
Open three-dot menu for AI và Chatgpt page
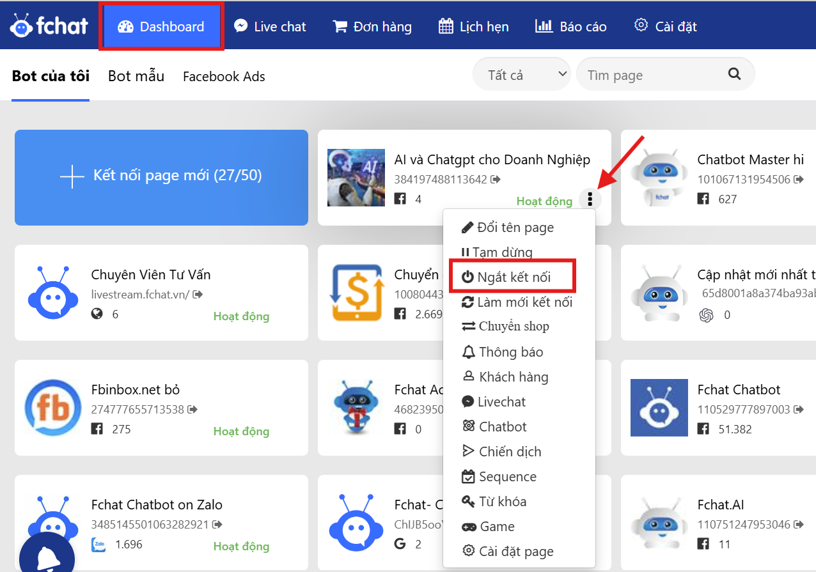tap(590, 200)
